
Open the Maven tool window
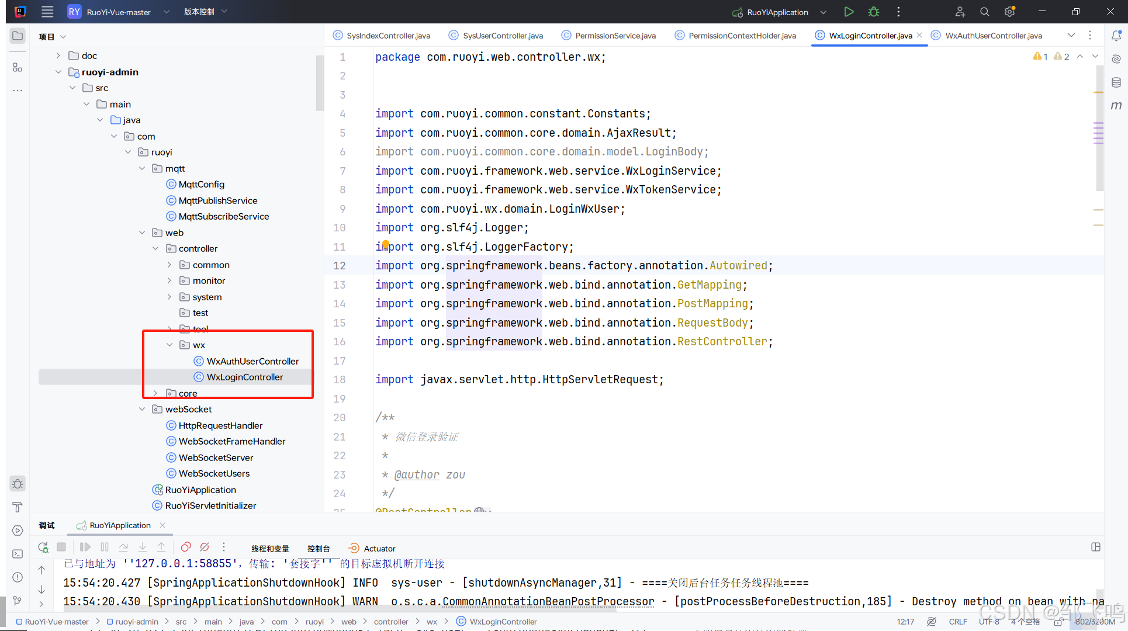[x=1116, y=106]
